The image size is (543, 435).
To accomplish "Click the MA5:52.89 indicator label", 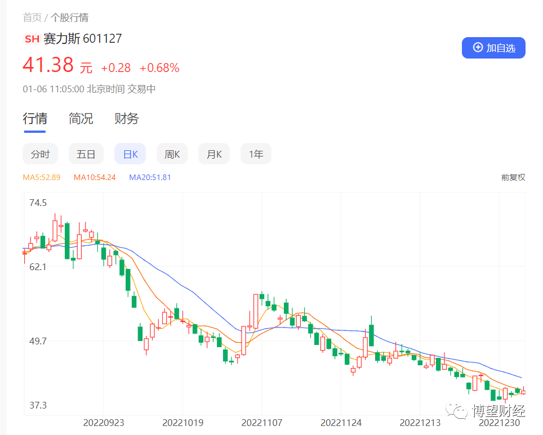I will pos(42,177).
